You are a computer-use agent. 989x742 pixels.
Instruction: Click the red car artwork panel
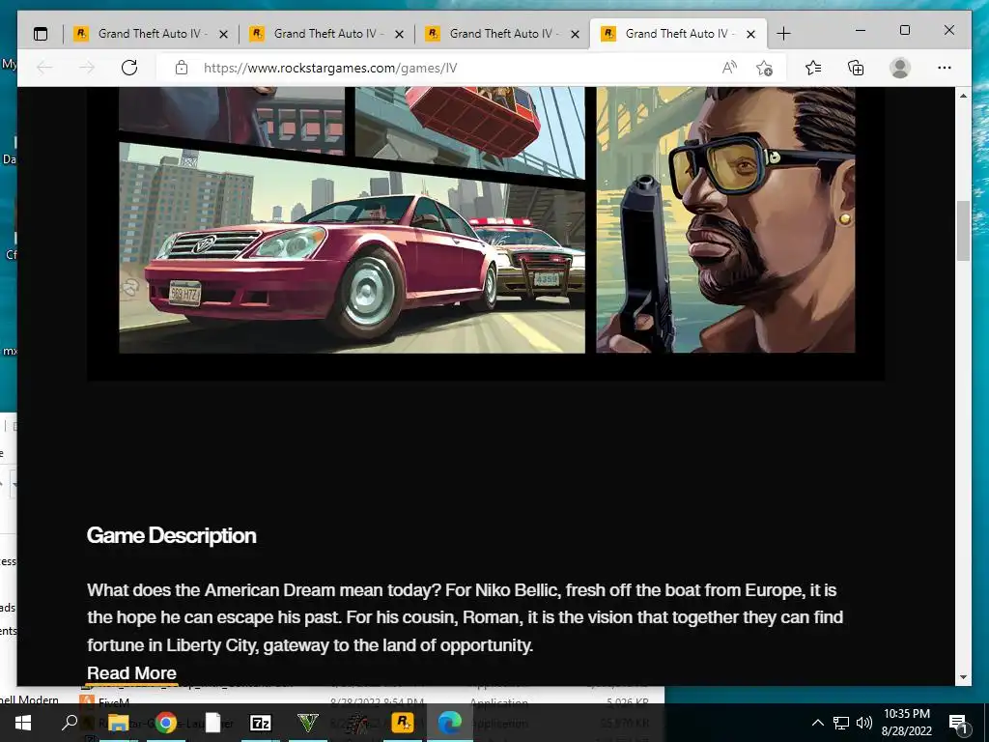pos(352,247)
